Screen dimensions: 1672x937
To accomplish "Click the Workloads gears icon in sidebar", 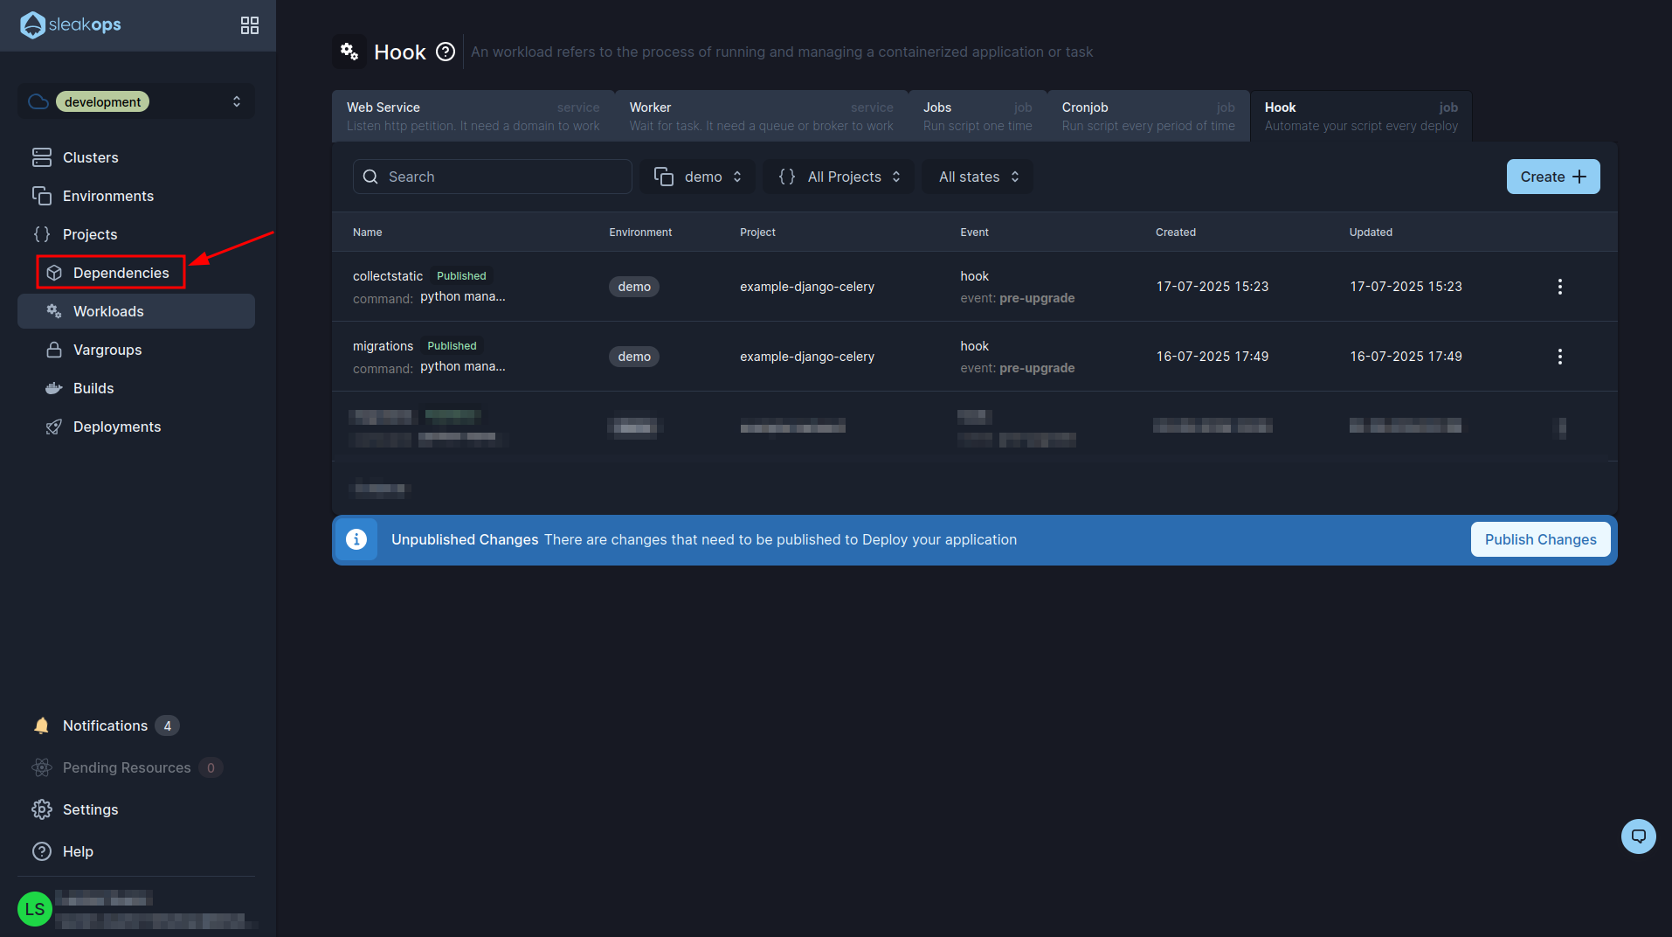I will click(54, 311).
